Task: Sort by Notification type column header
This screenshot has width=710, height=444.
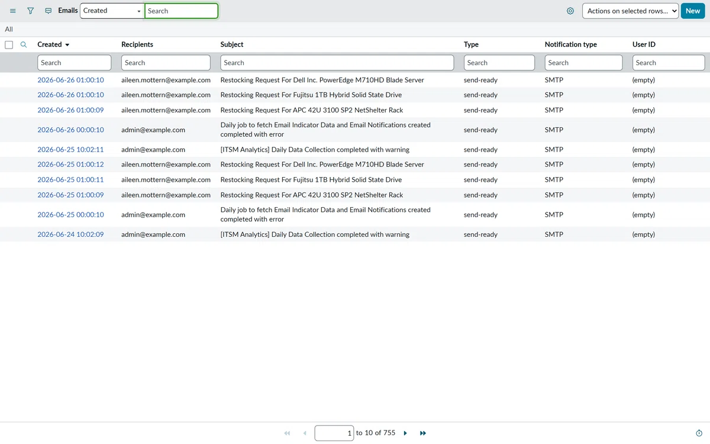Action: pos(571,44)
